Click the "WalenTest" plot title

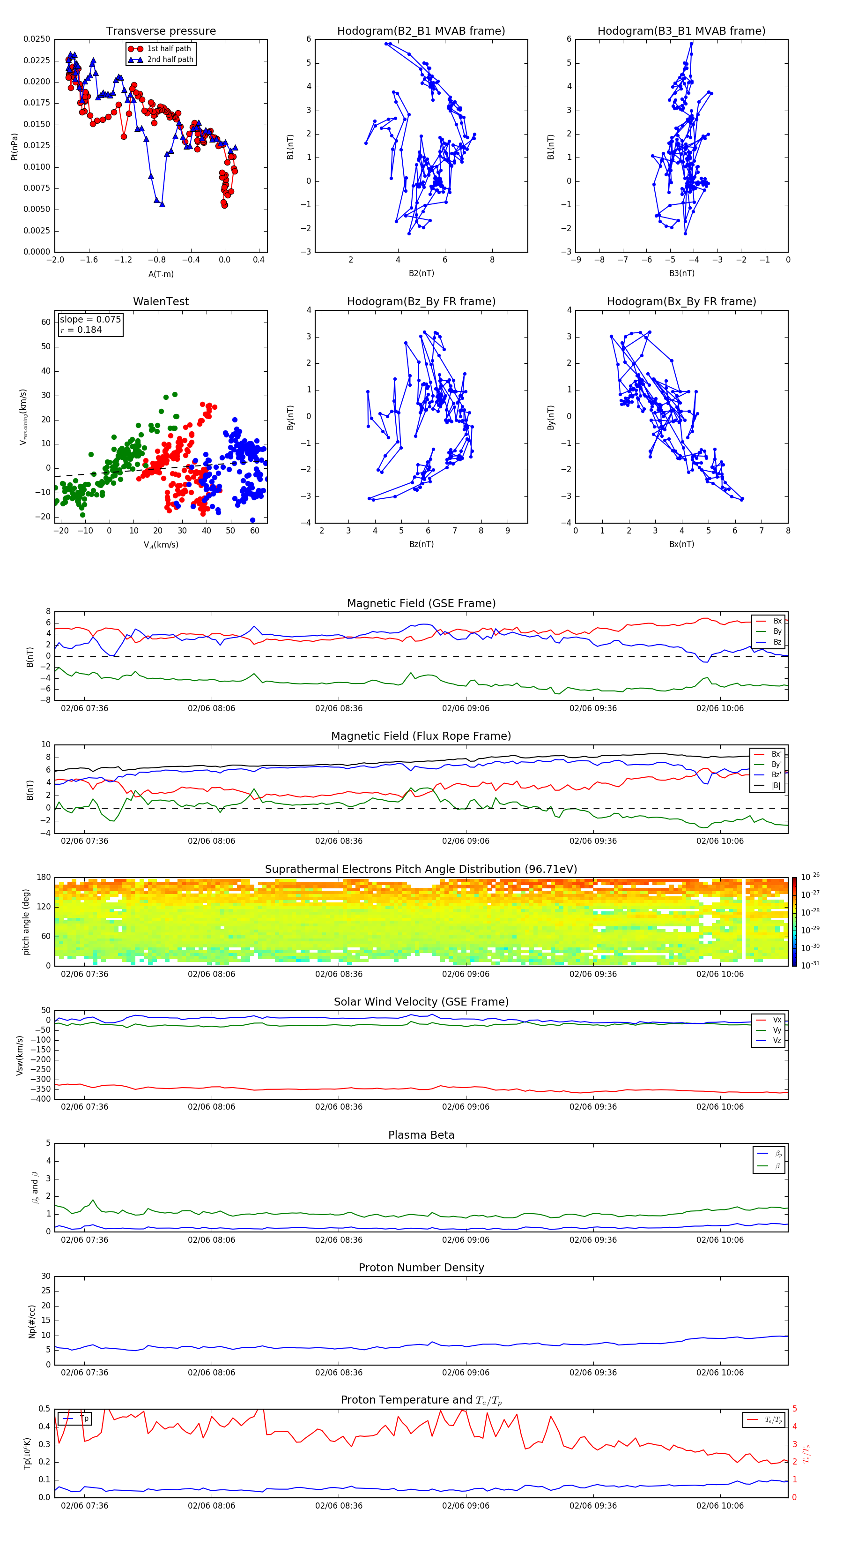pos(161,301)
